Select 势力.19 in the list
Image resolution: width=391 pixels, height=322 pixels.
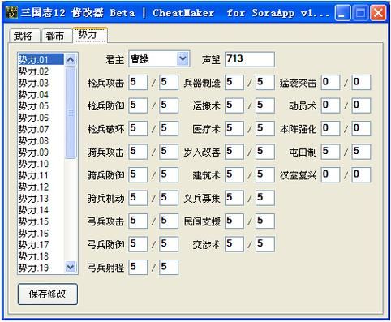point(41,268)
